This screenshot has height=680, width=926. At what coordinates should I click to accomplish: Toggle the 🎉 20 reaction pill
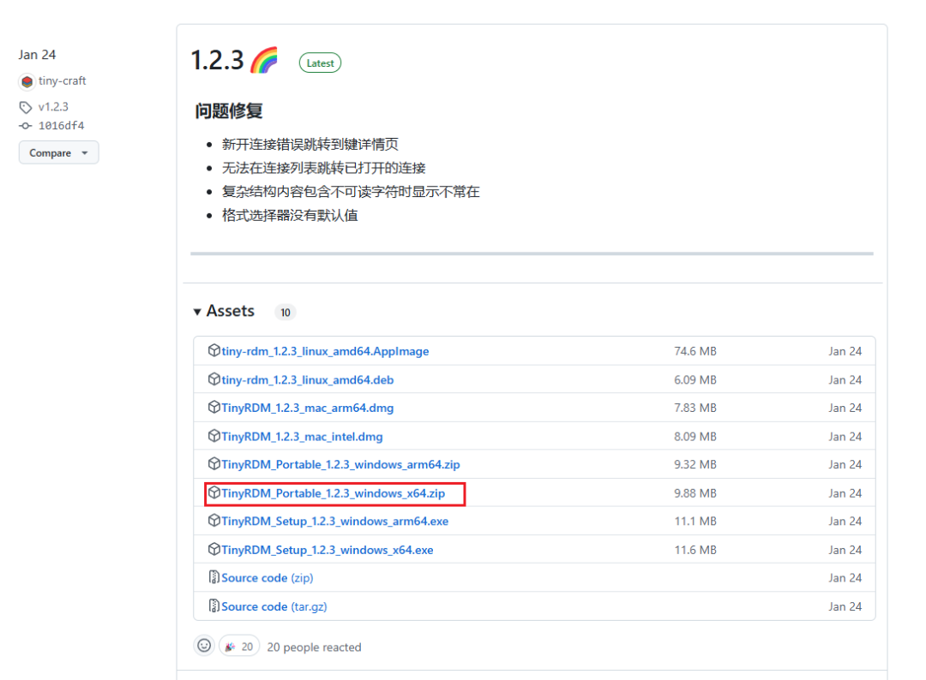coord(238,645)
